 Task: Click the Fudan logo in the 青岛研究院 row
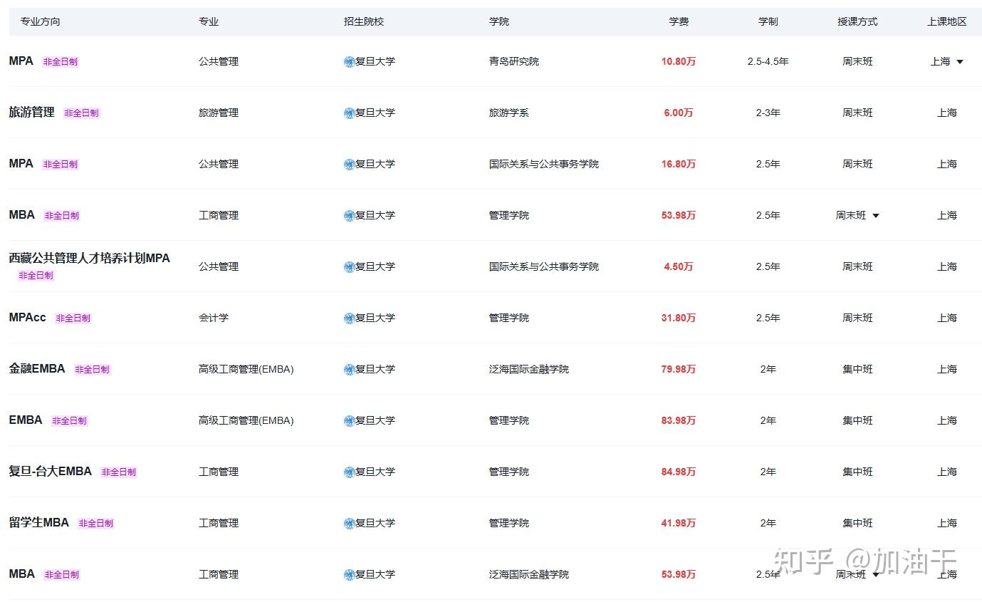[349, 62]
